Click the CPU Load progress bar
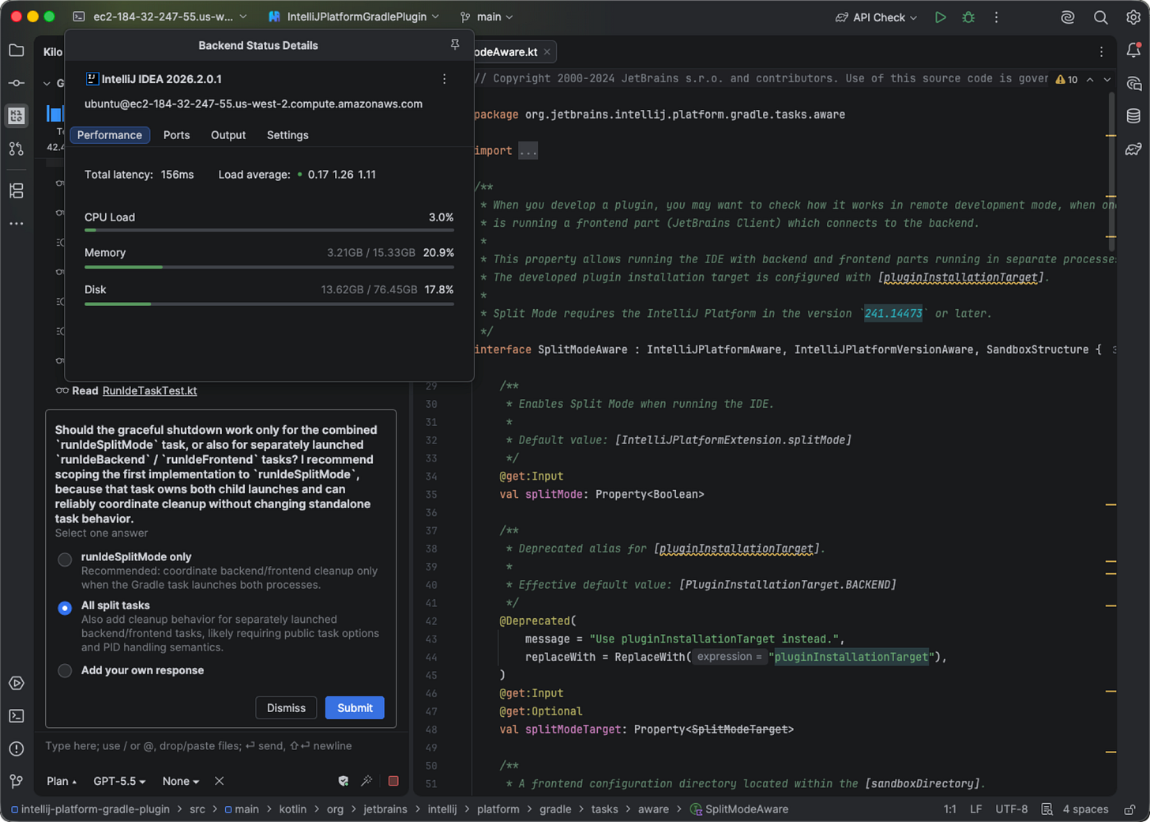Viewport: 1150px width, 822px height. click(269, 230)
